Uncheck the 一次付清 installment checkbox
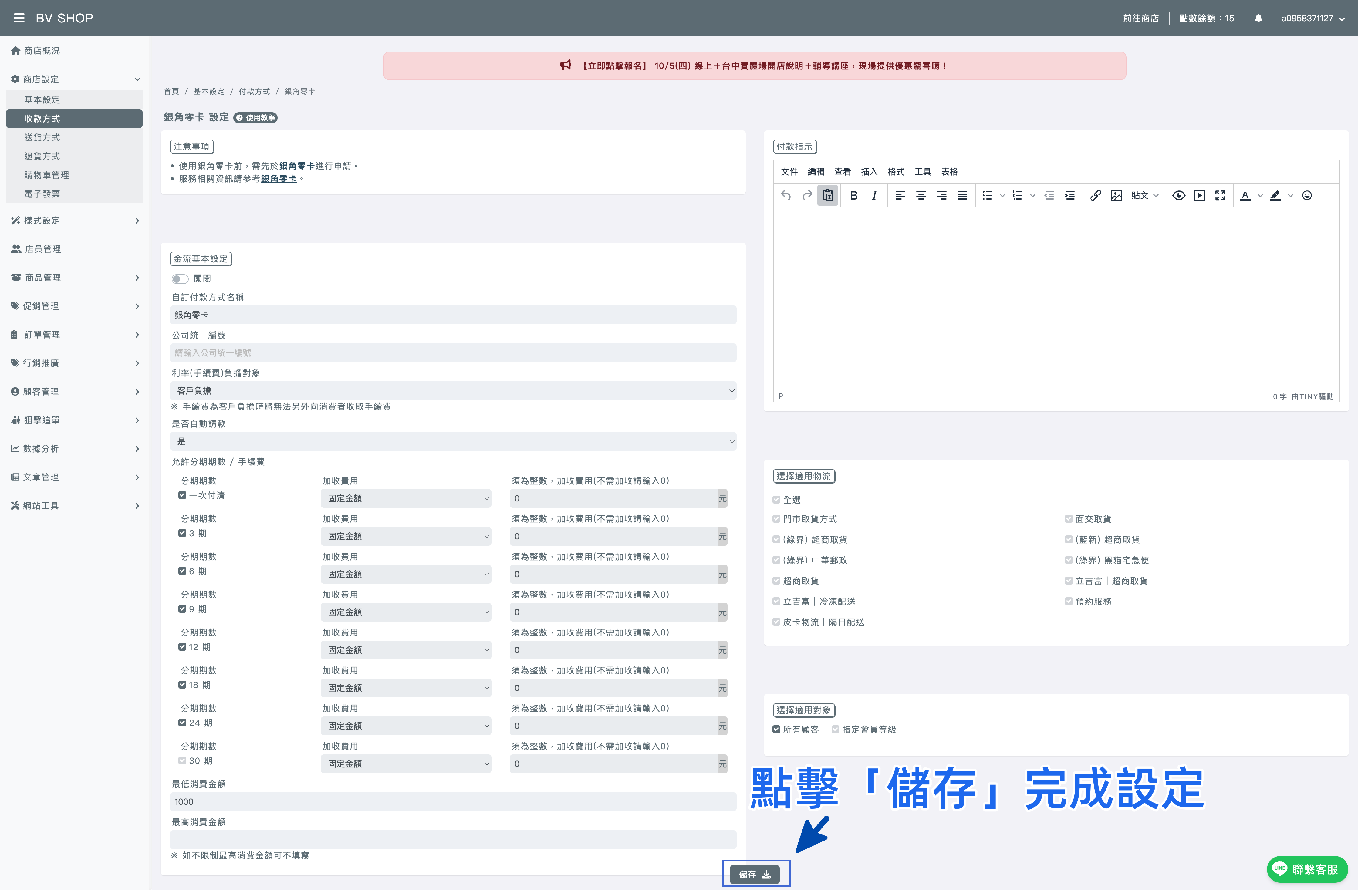The image size is (1358, 890). (182, 495)
